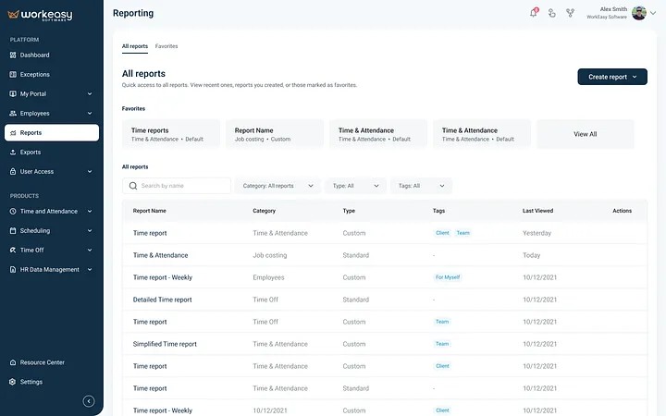The width and height of the screenshot is (666, 416).
Task: Click the For Myself tag
Action: (448, 277)
